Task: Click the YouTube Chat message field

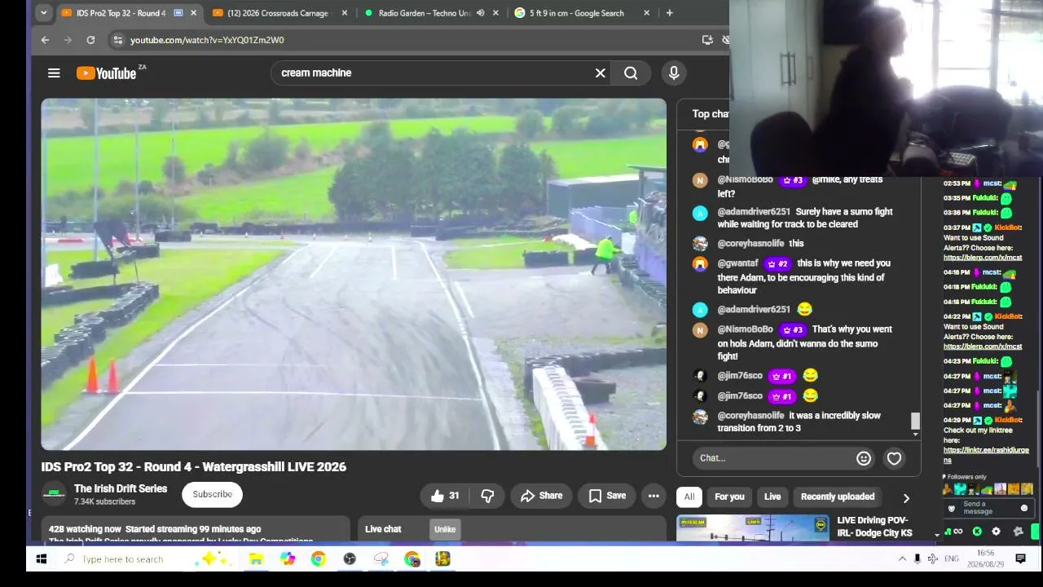Action: point(772,458)
